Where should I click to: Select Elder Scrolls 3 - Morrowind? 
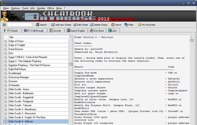coord(36,113)
